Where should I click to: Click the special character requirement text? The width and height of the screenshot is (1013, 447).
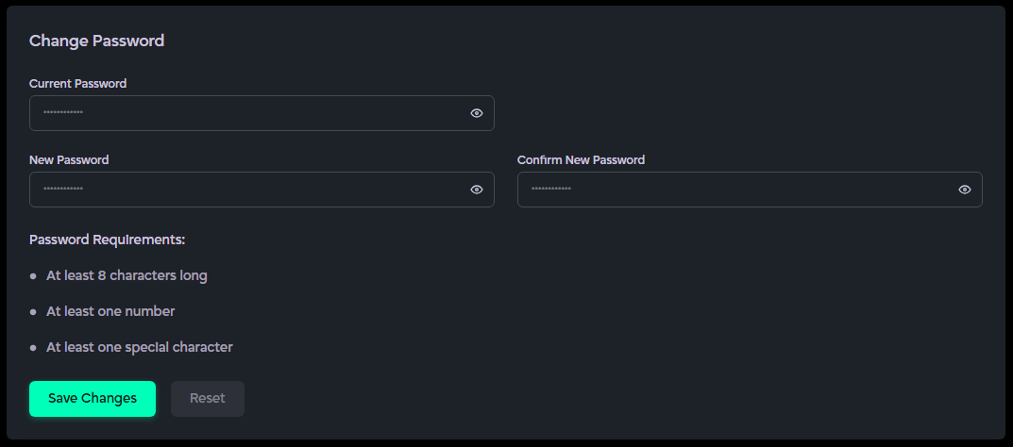[139, 347]
